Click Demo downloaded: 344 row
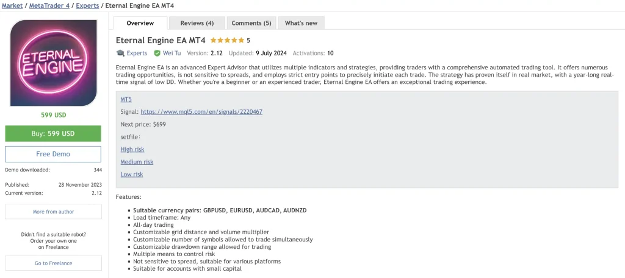 pos(54,170)
